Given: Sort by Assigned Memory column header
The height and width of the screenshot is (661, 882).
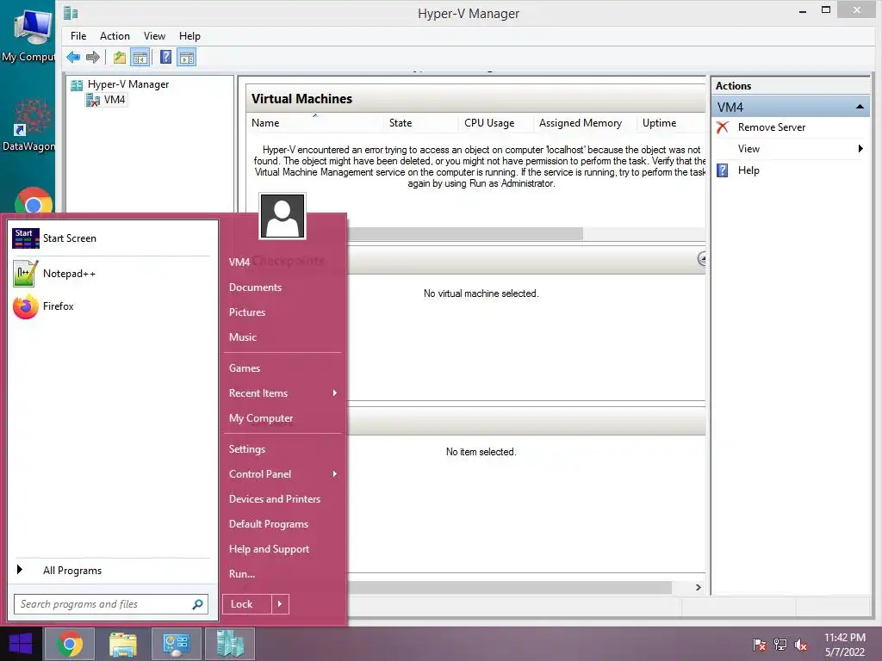Looking at the screenshot, I should tap(584, 123).
